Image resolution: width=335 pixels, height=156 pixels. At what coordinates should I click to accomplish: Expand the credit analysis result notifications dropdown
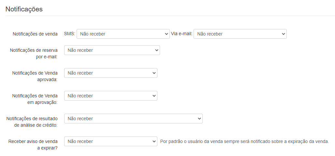click(133, 119)
